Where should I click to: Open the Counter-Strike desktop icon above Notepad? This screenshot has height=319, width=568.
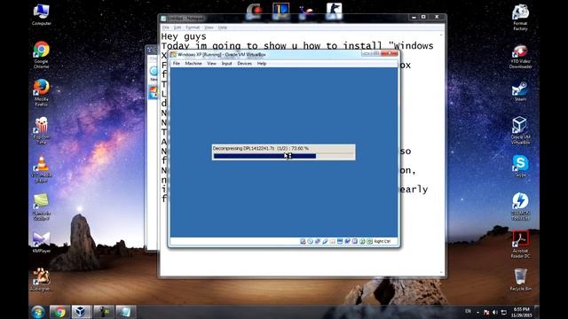(334, 12)
